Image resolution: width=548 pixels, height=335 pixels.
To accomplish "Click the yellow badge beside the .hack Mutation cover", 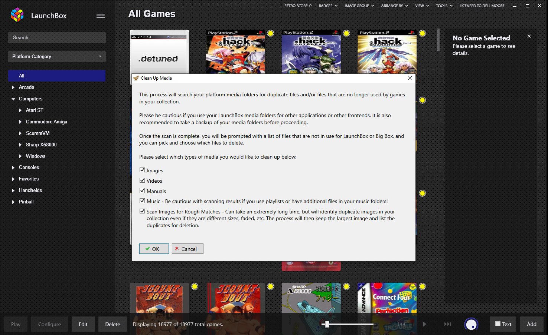I will pos(271,33).
